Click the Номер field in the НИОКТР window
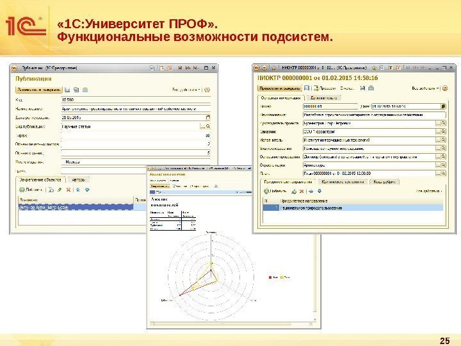 click(330, 106)
